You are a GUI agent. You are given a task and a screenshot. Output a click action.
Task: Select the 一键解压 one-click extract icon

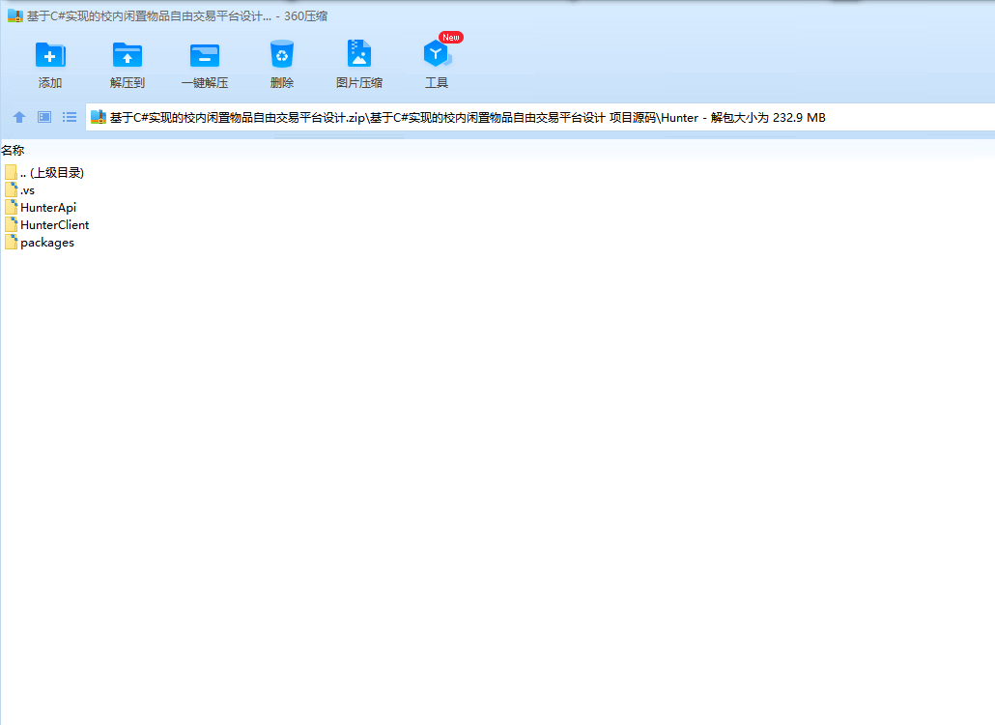point(205,55)
